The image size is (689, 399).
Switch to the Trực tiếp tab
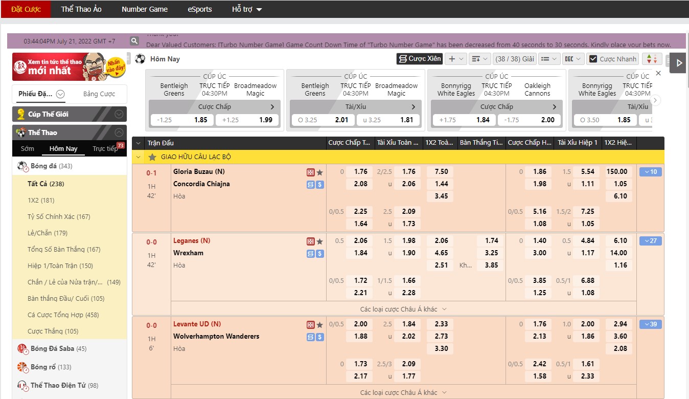click(105, 149)
